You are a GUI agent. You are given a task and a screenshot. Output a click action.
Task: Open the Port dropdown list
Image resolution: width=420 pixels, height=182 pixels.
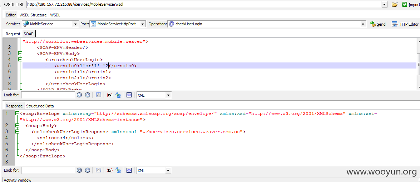click(143, 24)
